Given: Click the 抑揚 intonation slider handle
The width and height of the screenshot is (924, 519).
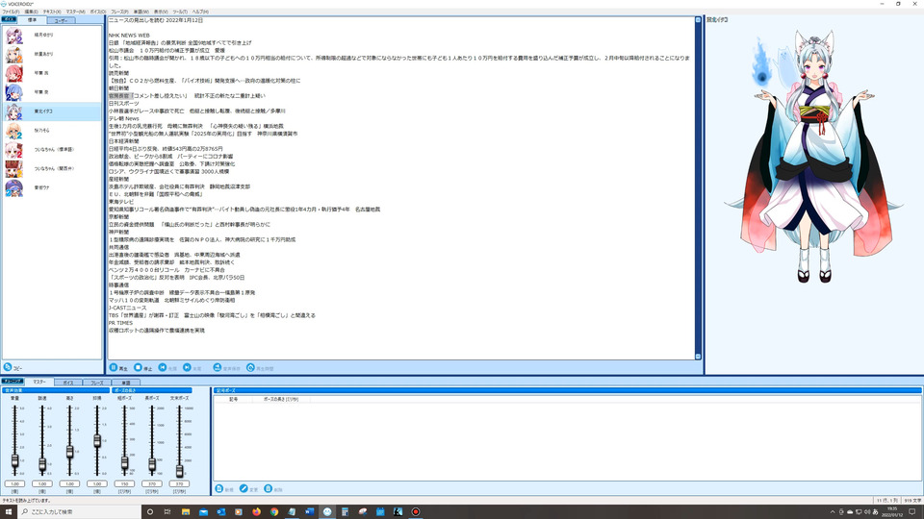Looking at the screenshot, I should point(97,441).
